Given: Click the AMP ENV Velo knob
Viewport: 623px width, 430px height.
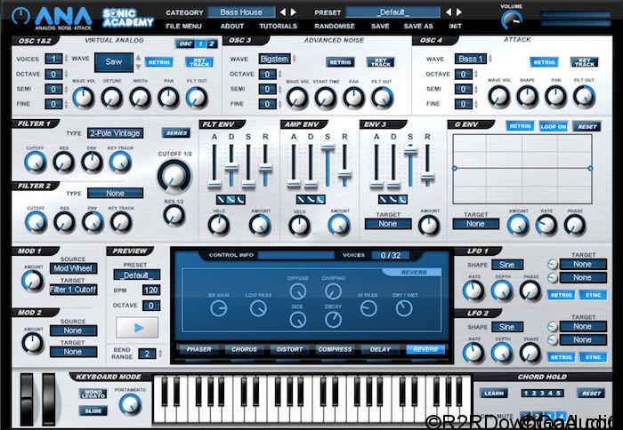Looking at the screenshot, I should (299, 226).
